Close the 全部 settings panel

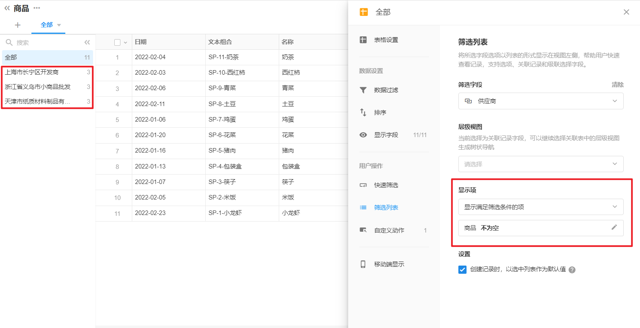click(x=626, y=12)
